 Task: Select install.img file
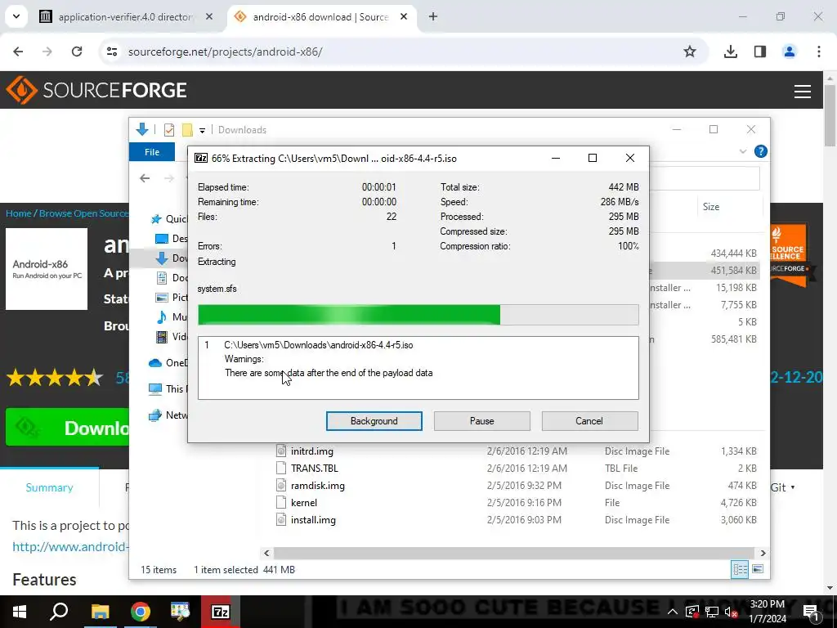[313, 519]
